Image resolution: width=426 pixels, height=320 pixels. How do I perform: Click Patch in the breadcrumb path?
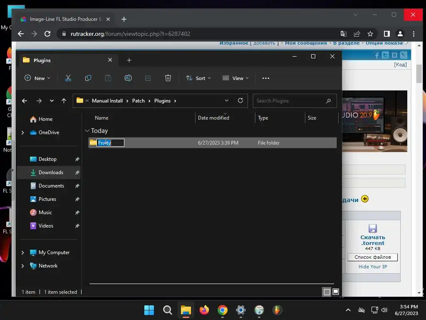pyautogui.click(x=138, y=101)
